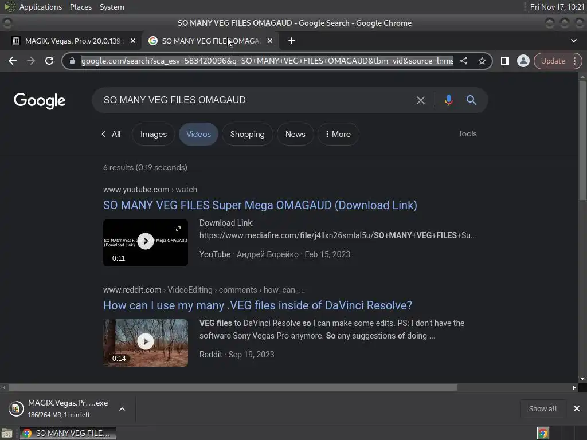Select the Videos filter
Screen dimensions: 587x440
tap(198, 134)
